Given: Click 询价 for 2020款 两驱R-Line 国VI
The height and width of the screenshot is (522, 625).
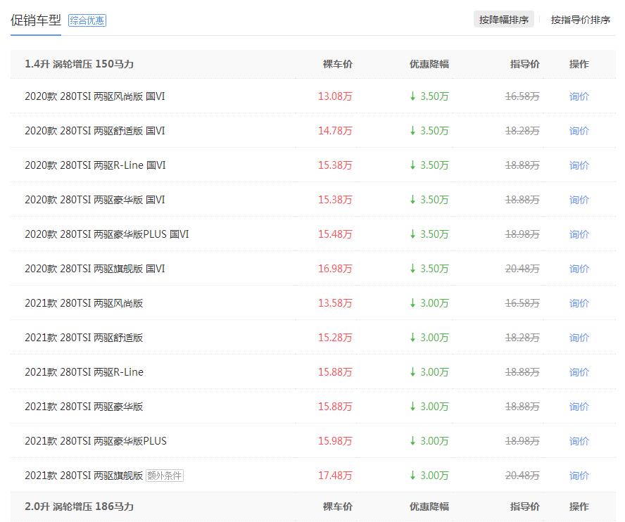Looking at the screenshot, I should pos(579,165).
